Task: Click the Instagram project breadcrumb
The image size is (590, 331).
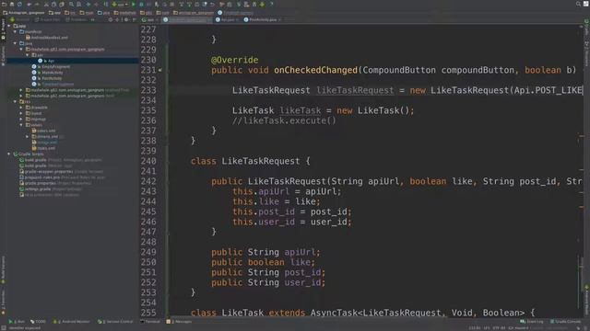Action: tap(24, 13)
